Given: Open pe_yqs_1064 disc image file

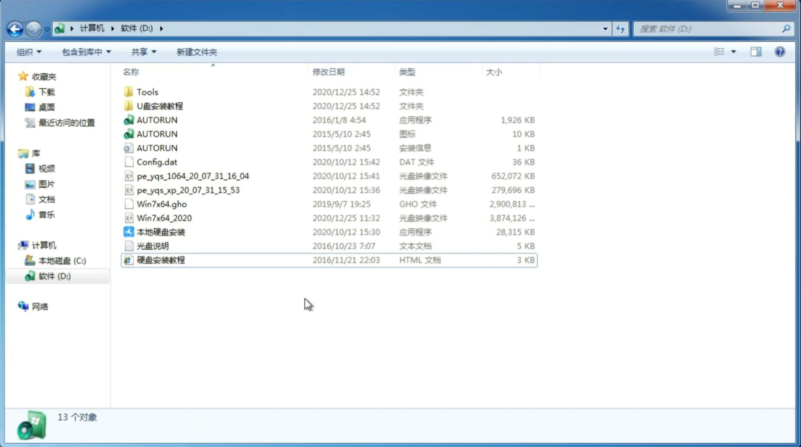Looking at the screenshot, I should (x=193, y=176).
